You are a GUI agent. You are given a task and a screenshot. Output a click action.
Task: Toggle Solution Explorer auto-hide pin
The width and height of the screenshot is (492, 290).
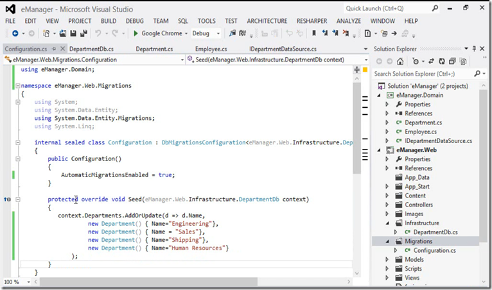[474, 49]
